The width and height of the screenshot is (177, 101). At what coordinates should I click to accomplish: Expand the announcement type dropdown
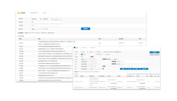(46, 26)
